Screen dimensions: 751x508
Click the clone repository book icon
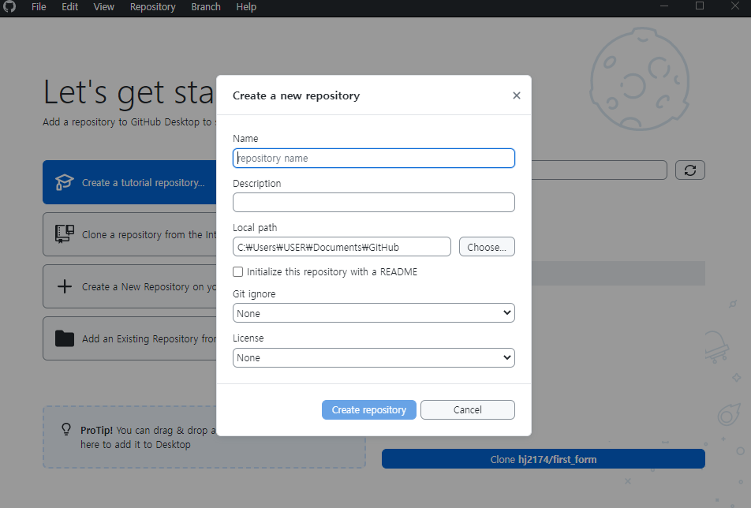click(x=64, y=234)
